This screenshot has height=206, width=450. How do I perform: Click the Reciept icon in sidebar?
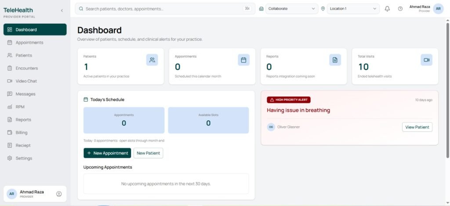tap(10, 146)
